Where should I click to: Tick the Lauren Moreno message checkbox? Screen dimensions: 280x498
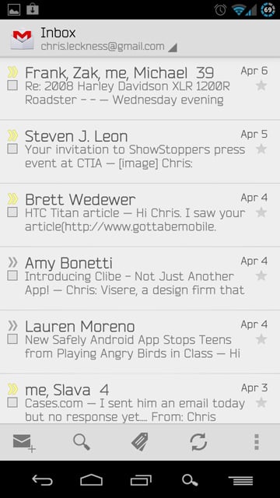[12, 339]
